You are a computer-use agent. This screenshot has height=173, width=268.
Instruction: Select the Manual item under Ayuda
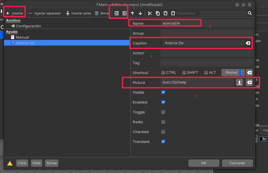pyautogui.click(x=22, y=37)
